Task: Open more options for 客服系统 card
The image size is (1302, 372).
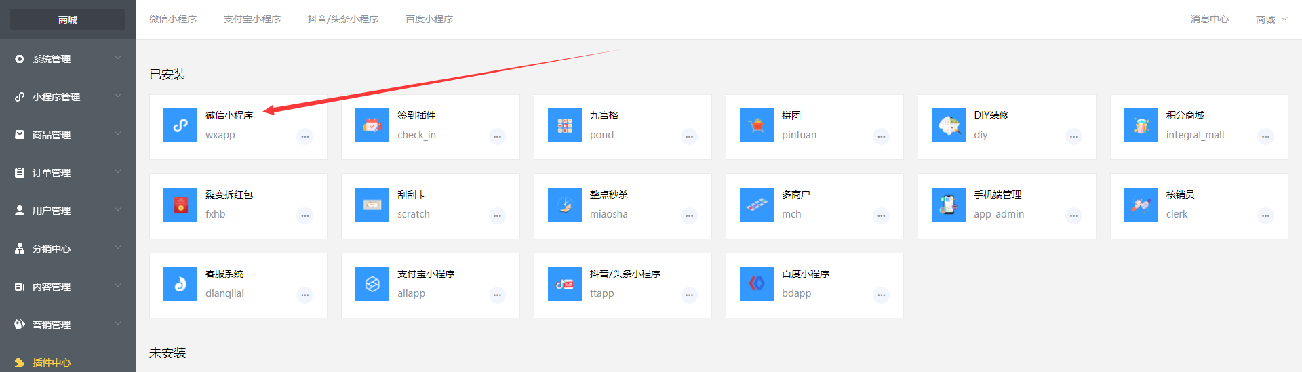Action: 305,295
